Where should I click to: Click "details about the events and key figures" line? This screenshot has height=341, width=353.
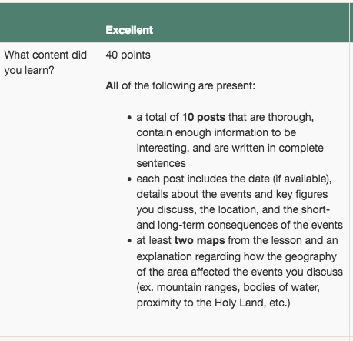pyautogui.click(x=232, y=194)
